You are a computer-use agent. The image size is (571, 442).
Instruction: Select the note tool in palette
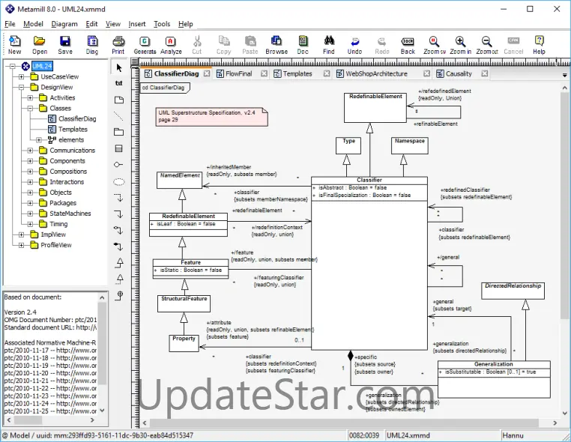point(118,100)
